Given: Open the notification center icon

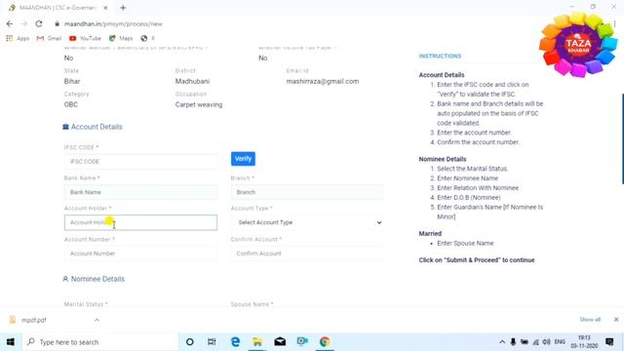Looking at the screenshot, I should (609, 342).
